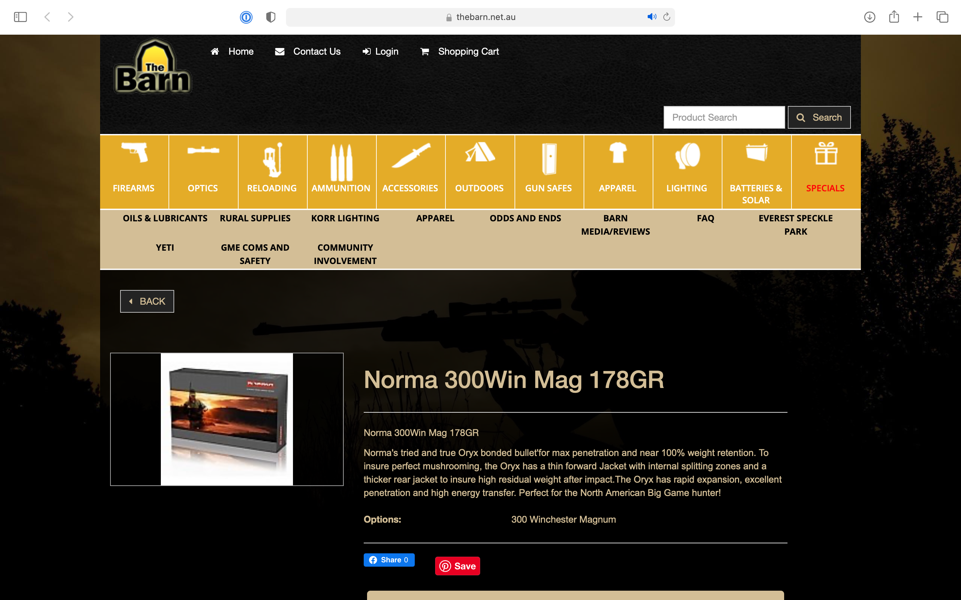Select Oils & Lubricants menu item

point(165,218)
